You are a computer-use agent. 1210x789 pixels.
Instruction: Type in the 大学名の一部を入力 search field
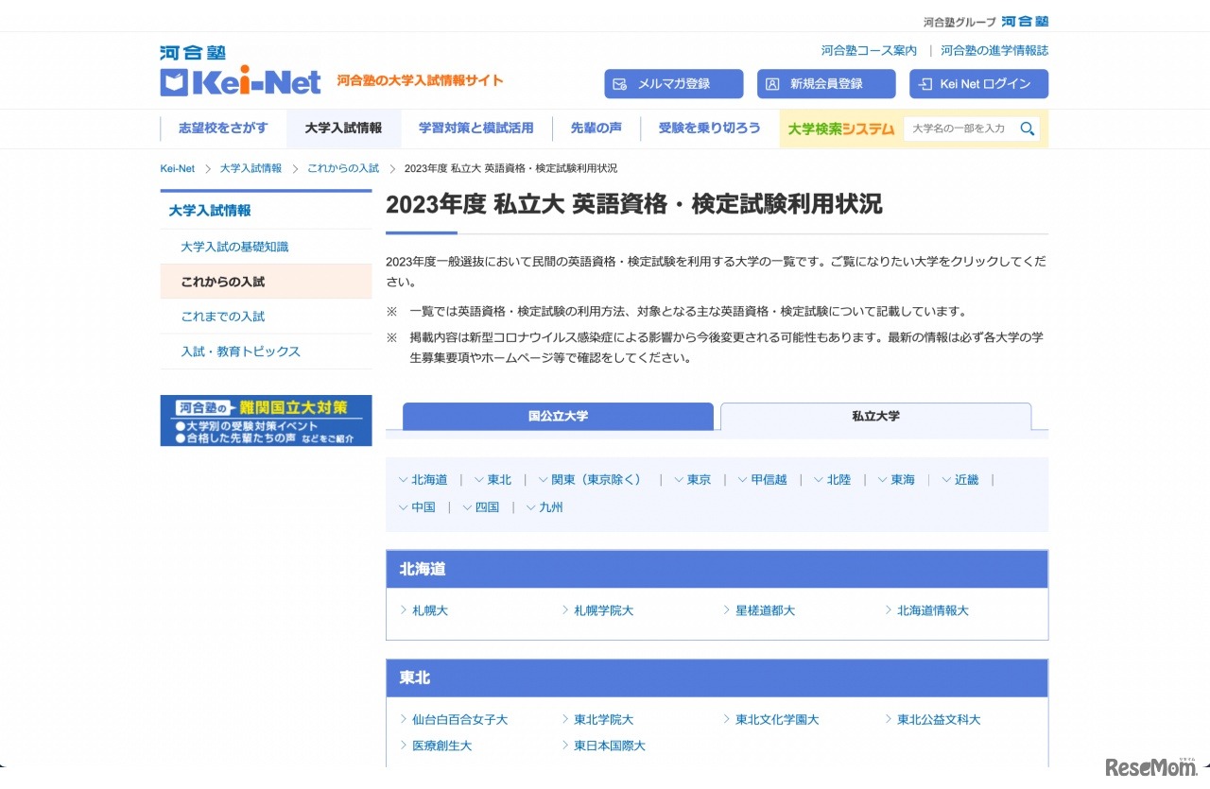tap(959, 129)
